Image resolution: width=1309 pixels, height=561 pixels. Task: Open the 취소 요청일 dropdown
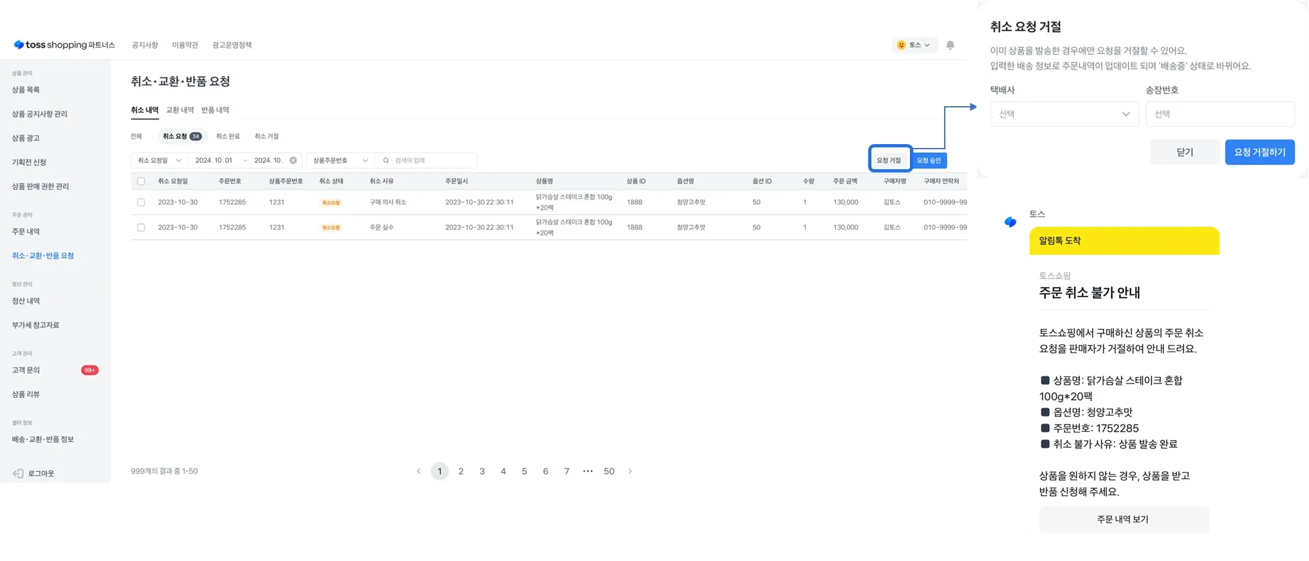159,160
